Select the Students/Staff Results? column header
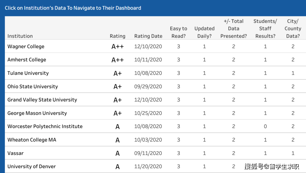 [x=265, y=29]
